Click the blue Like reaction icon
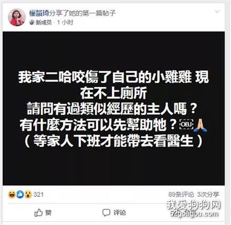 [x=20, y=195]
